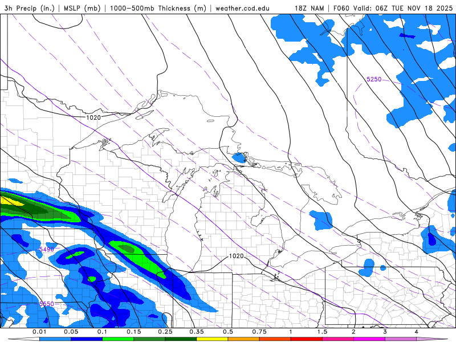The height and width of the screenshot is (342, 456).
Task: Select the red 1 inch legend swatch
Action: click(x=307, y=339)
